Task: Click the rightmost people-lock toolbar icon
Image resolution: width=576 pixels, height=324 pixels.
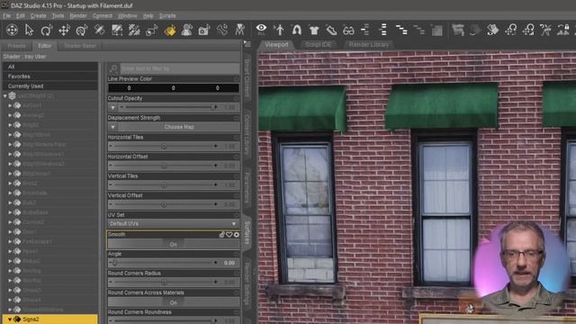Action: (563, 30)
